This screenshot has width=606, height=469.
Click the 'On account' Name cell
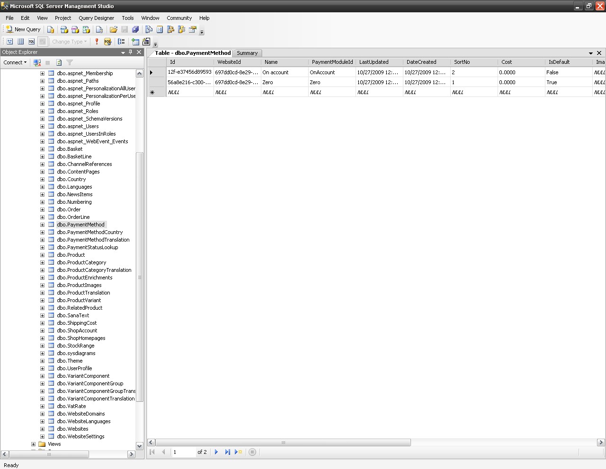(x=285, y=72)
